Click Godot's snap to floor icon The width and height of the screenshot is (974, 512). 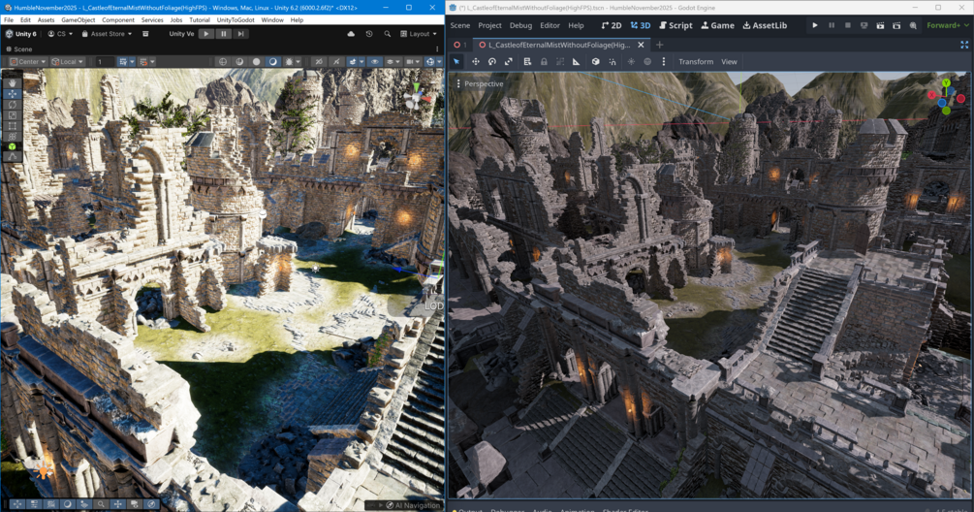tap(613, 61)
